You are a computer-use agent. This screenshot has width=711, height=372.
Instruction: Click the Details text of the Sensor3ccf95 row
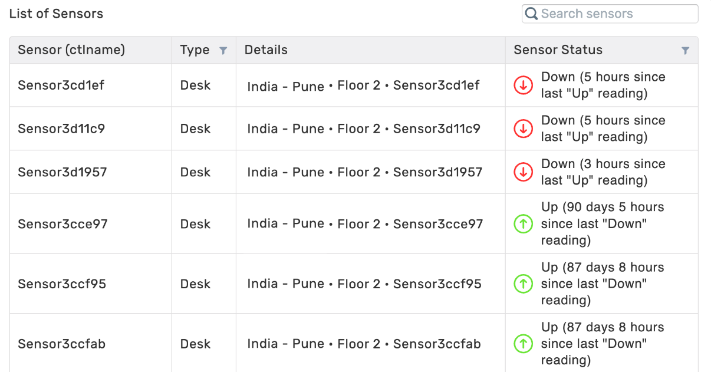[x=364, y=284]
